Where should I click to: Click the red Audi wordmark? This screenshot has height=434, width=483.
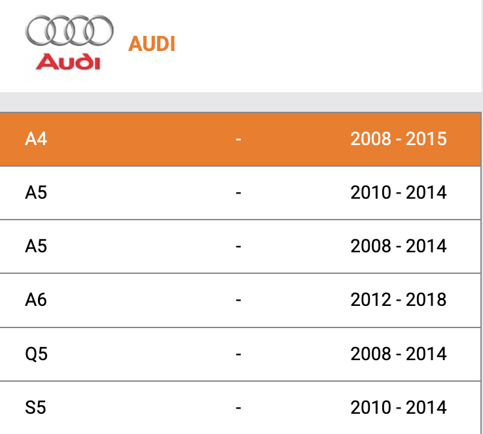pos(68,61)
